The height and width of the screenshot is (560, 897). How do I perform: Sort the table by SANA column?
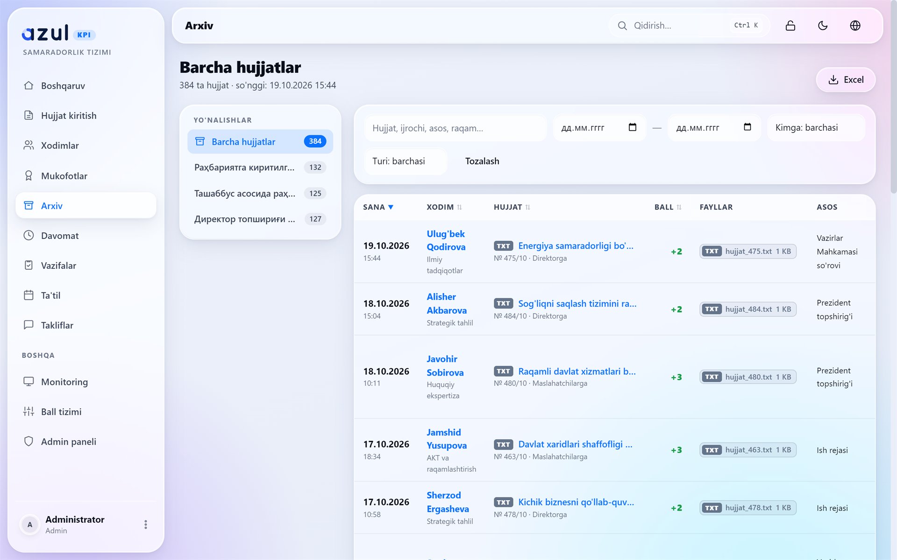[378, 207]
